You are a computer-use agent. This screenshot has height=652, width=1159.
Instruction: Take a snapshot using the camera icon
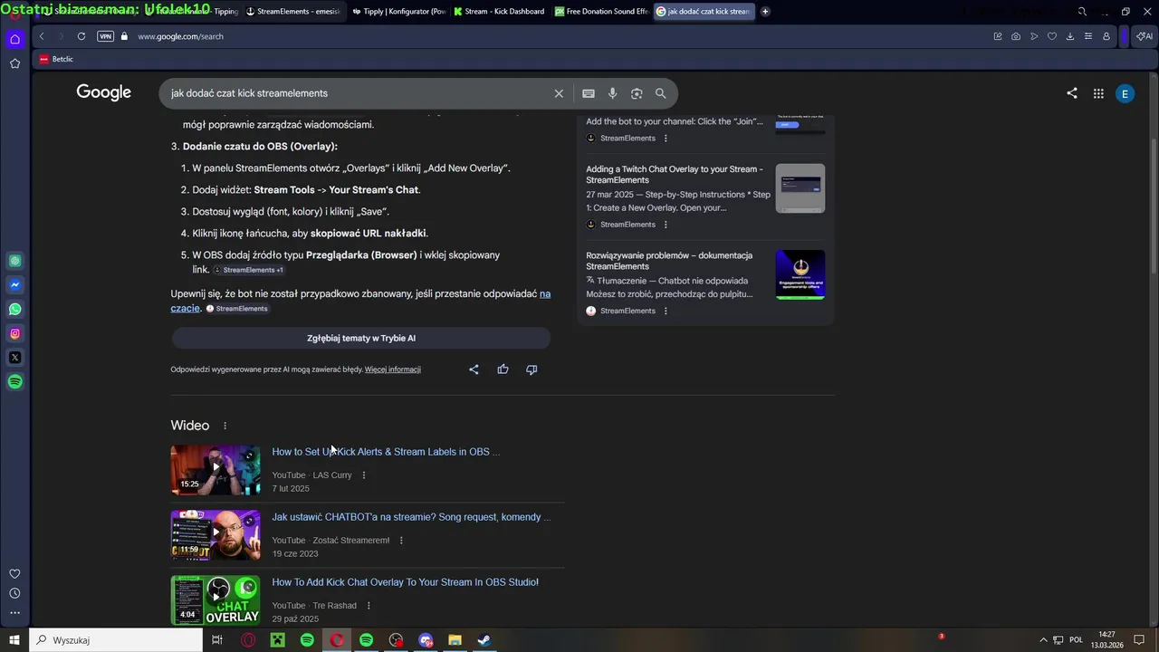click(1016, 36)
